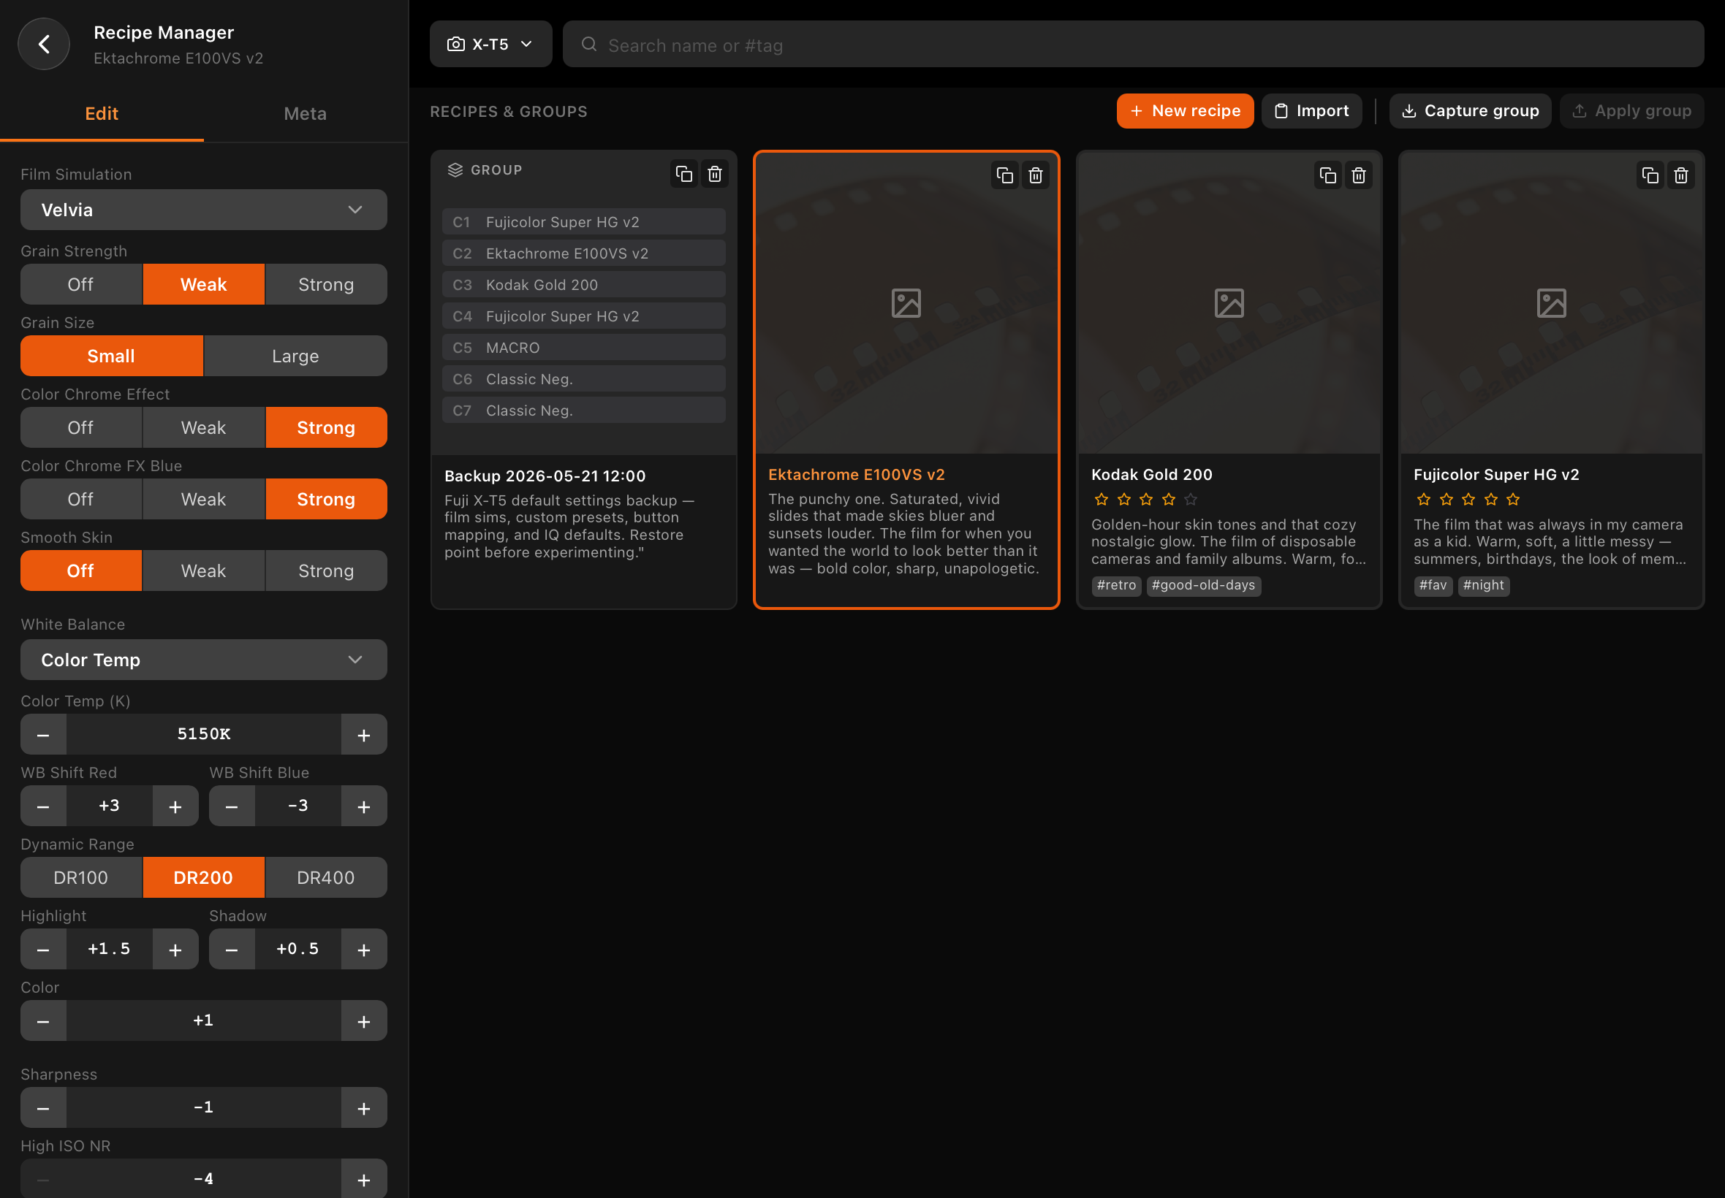Switch to the Edit tab

pos(102,114)
